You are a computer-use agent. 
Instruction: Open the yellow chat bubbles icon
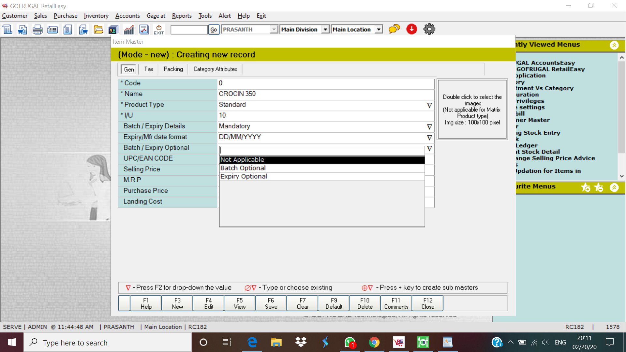(394, 29)
